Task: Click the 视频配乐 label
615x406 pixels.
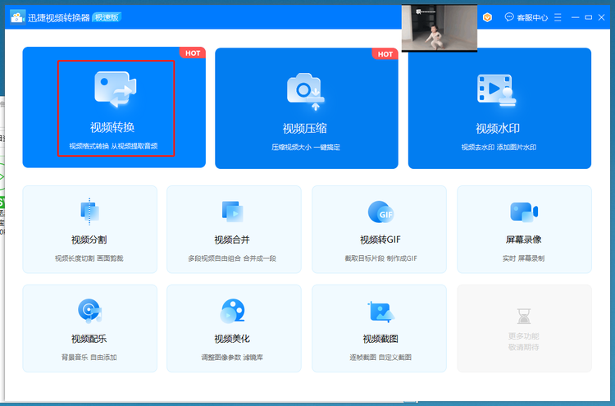Action: click(89, 339)
